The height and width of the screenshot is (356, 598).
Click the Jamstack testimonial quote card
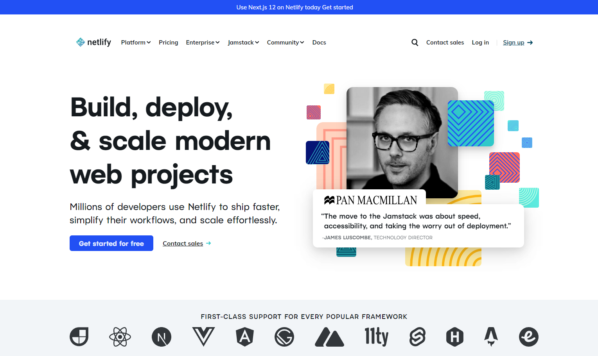click(418, 226)
